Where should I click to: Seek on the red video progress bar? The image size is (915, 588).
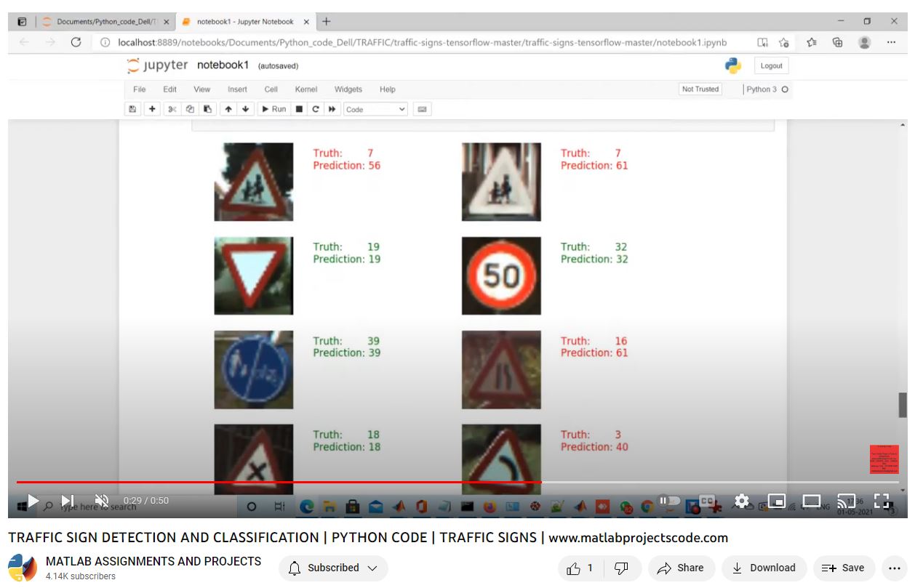coord(457,482)
